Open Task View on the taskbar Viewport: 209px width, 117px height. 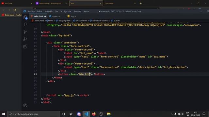click(x=71, y=114)
